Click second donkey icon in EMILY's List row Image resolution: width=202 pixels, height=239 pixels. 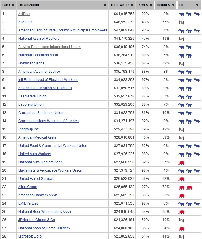point(189,204)
